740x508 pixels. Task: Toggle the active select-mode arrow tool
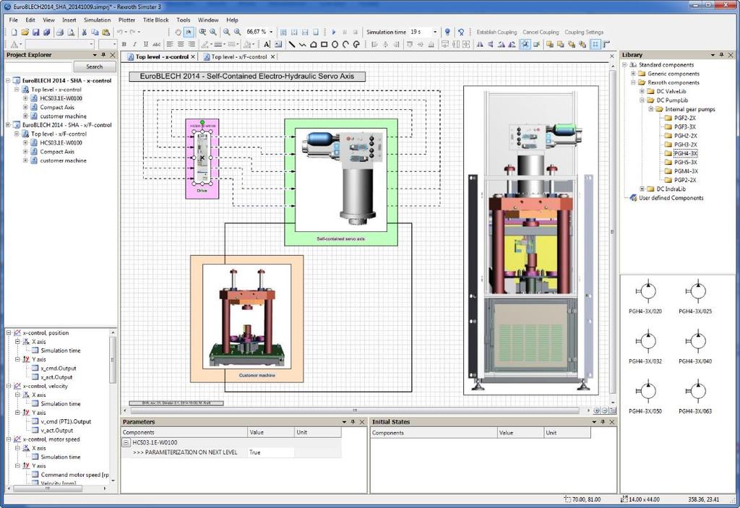tap(189, 32)
